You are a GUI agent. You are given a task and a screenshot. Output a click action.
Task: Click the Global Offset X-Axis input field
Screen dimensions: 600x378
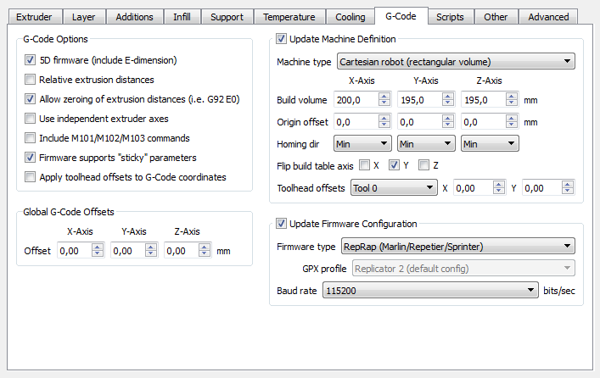pyautogui.click(x=73, y=251)
